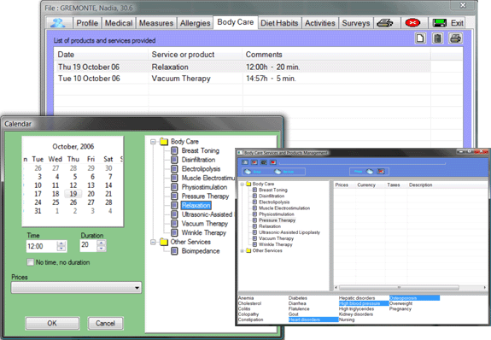Click the printer icon in the tab bar
The image size is (491, 340).
384,23
